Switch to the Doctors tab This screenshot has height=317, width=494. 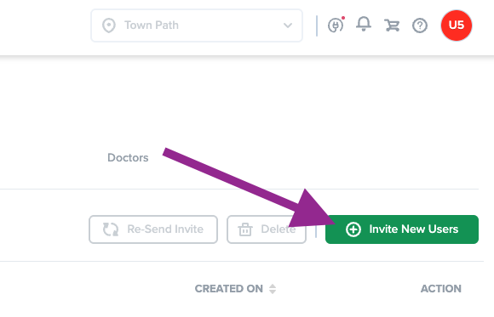(128, 157)
